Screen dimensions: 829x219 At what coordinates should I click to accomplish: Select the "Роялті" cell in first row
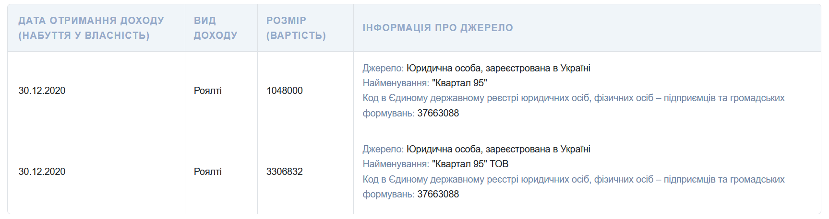point(208,91)
